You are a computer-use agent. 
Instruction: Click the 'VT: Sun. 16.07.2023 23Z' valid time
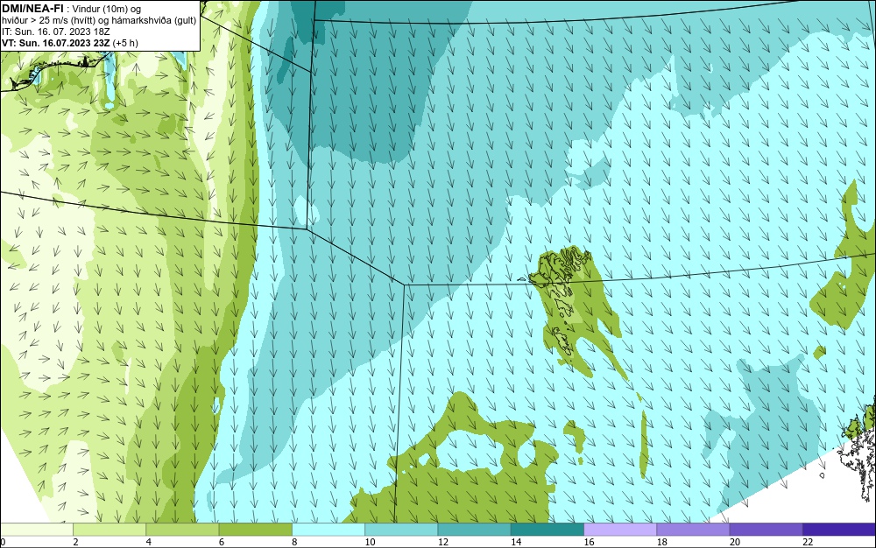coord(56,43)
